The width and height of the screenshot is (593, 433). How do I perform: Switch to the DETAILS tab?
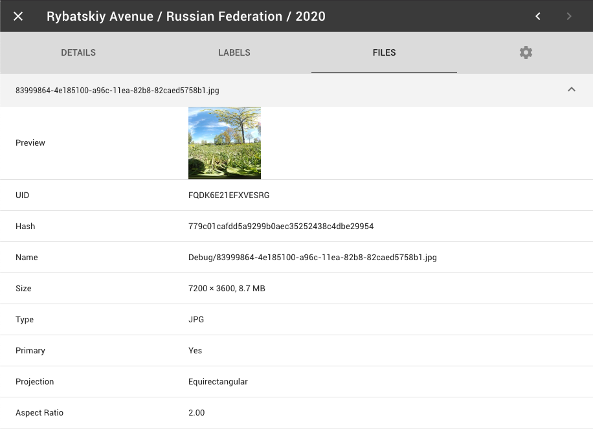pos(78,52)
